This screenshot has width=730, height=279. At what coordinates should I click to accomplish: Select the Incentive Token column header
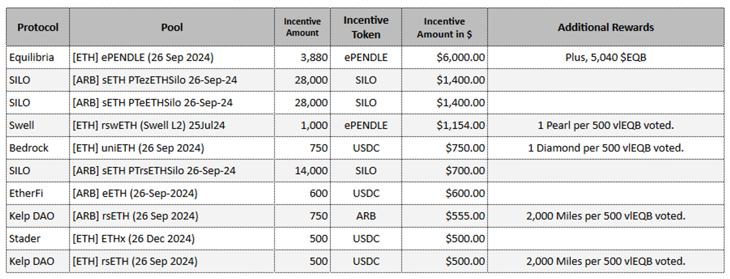[x=366, y=27]
